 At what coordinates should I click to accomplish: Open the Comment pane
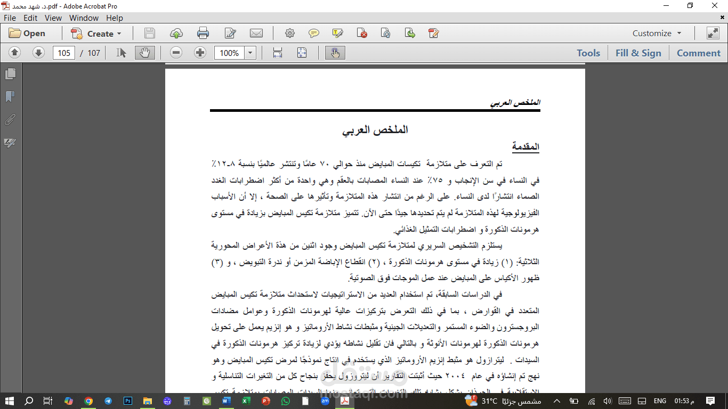tap(698, 53)
